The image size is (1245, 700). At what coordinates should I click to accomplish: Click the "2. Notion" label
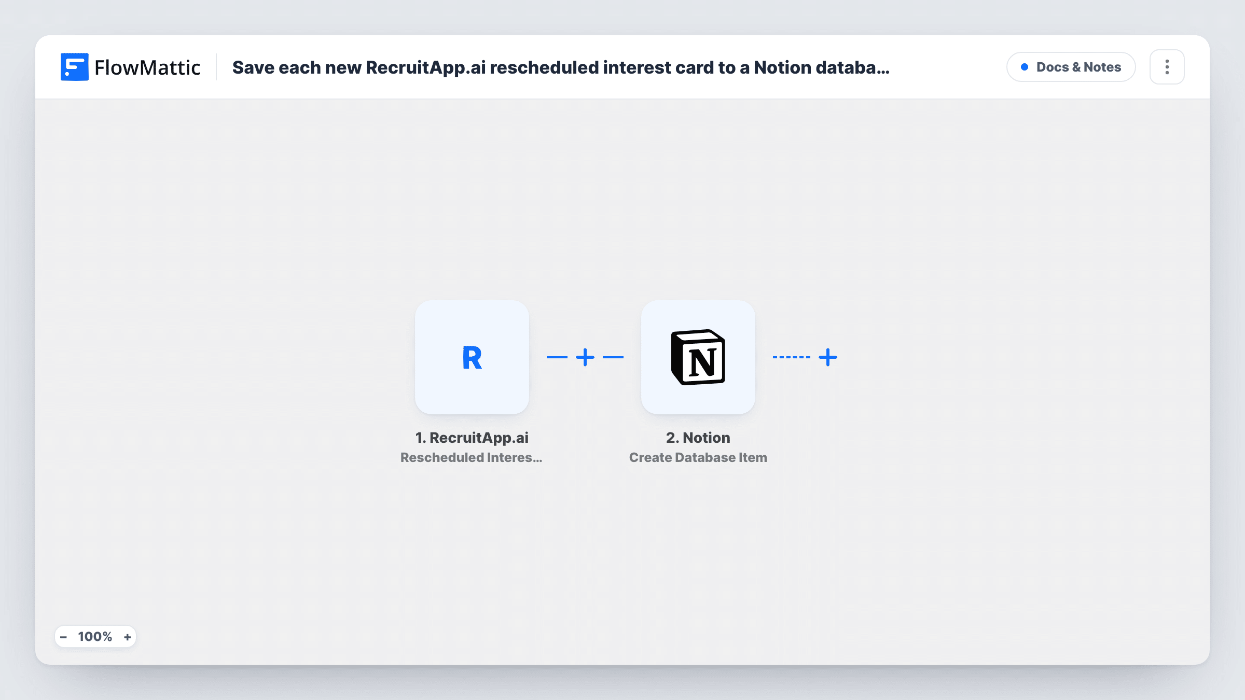pyautogui.click(x=698, y=438)
